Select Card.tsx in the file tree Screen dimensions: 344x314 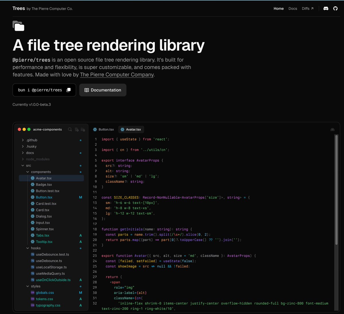[x=52, y=210]
